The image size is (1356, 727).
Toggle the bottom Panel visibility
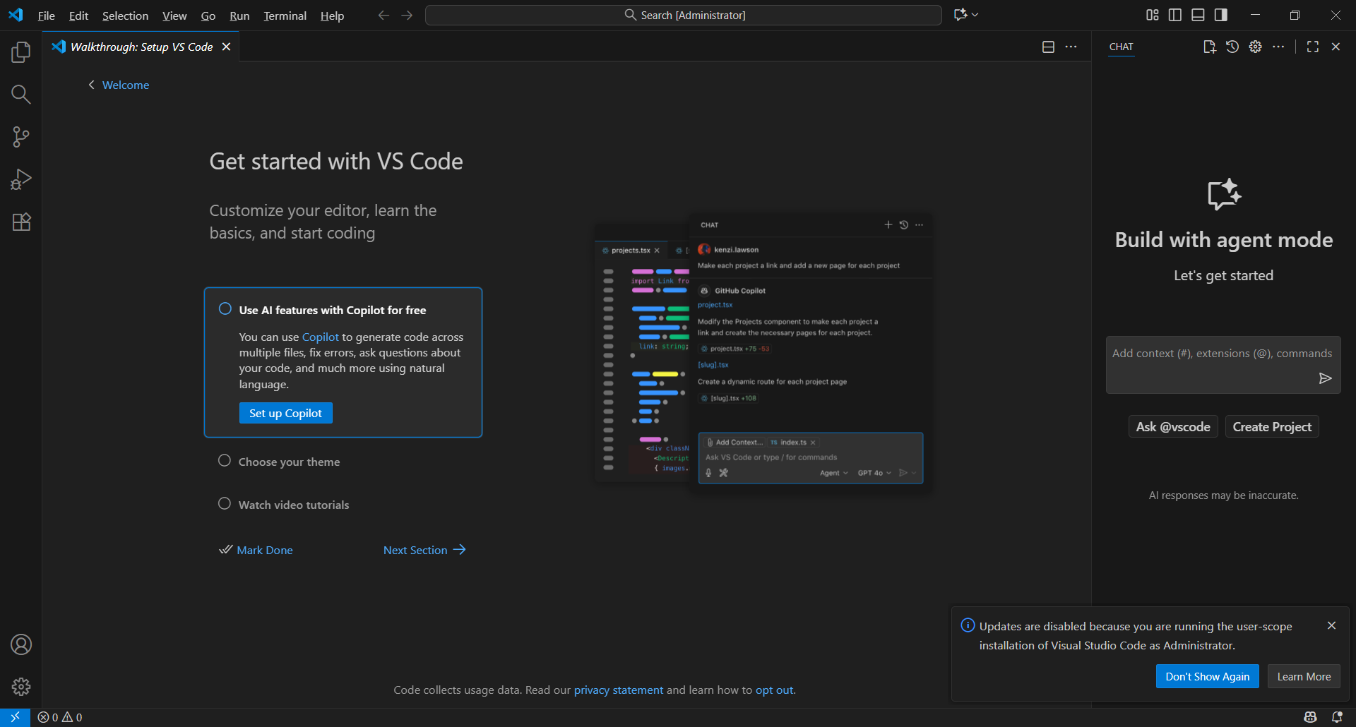[x=1198, y=15]
